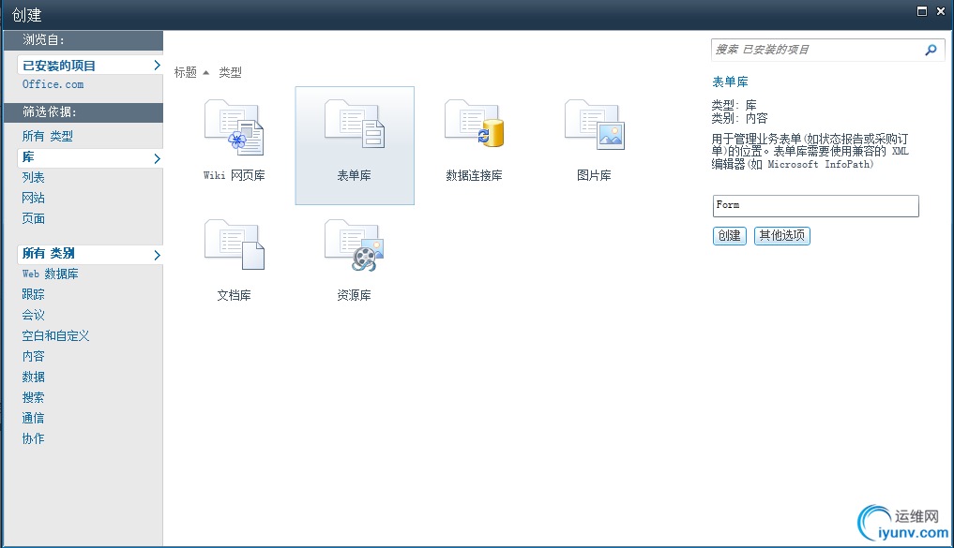Viewport: 954px width, 548px height.
Task: Sort items by 类型 column
Action: coord(231,73)
